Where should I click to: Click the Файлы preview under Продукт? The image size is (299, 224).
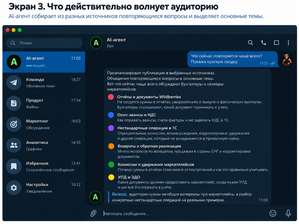click(32, 107)
